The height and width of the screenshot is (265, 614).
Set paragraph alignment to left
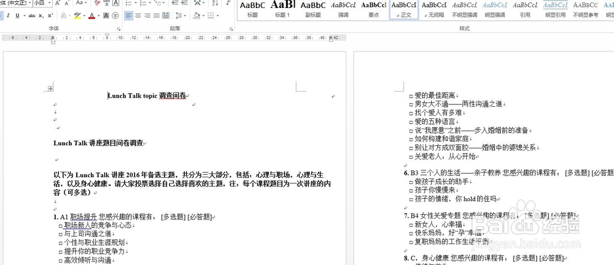(x=128, y=16)
